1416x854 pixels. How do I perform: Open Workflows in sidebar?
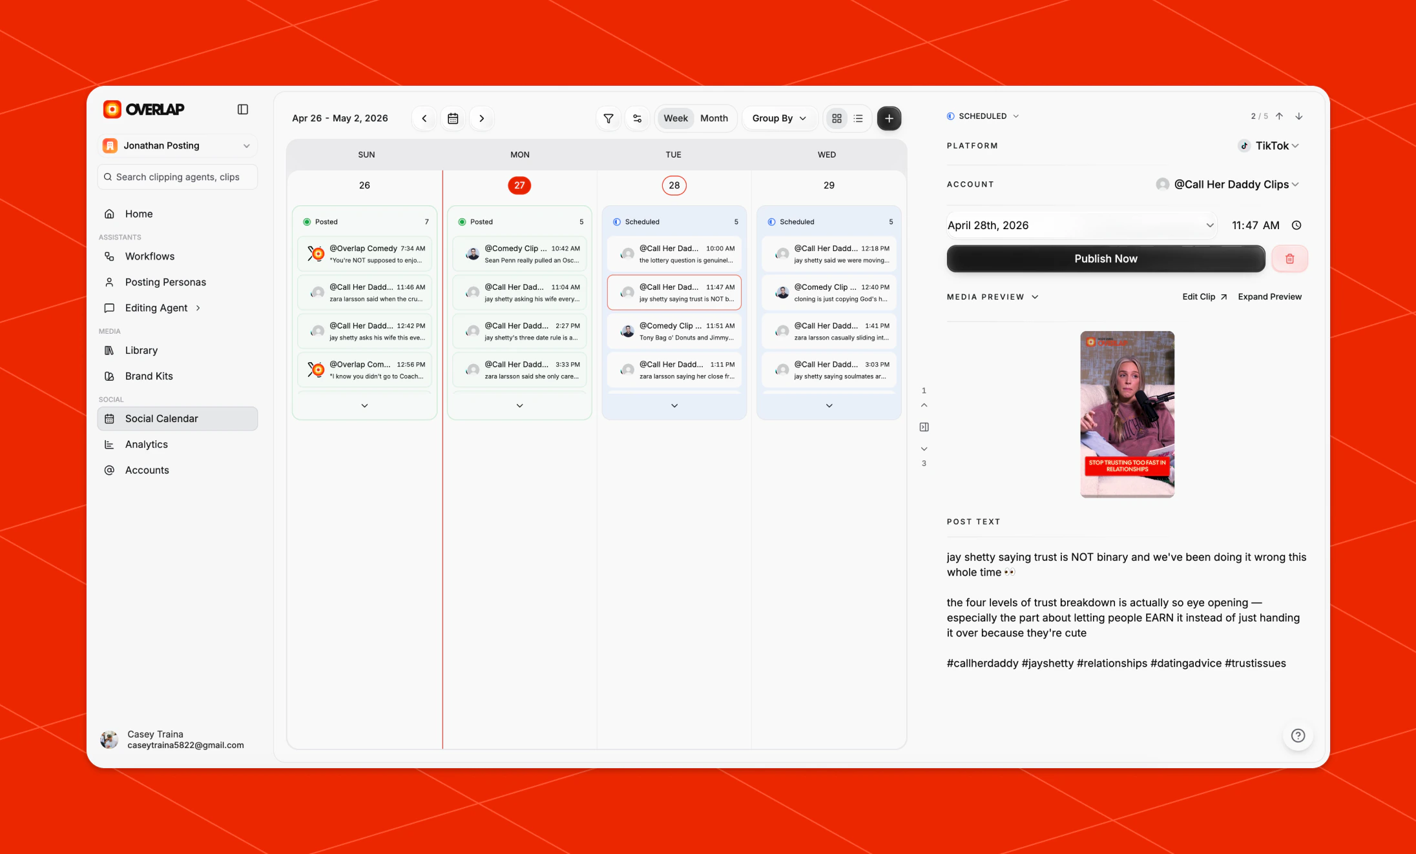(178, 256)
